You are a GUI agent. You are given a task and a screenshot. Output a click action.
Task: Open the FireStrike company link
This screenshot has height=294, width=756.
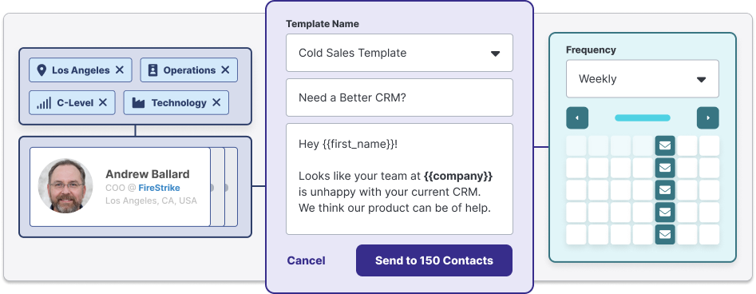(159, 188)
